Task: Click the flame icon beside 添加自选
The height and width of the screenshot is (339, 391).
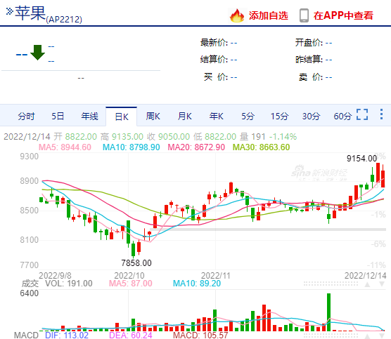Action: tap(237, 15)
